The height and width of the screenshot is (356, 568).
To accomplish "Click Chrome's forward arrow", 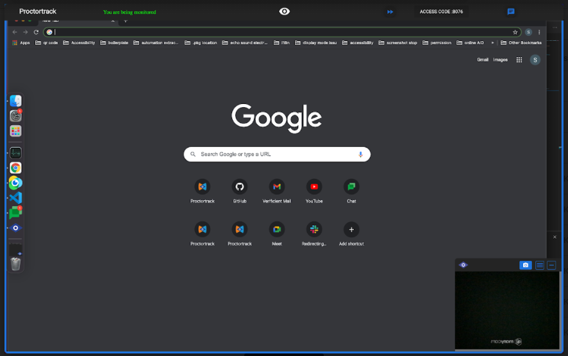I will [x=26, y=32].
